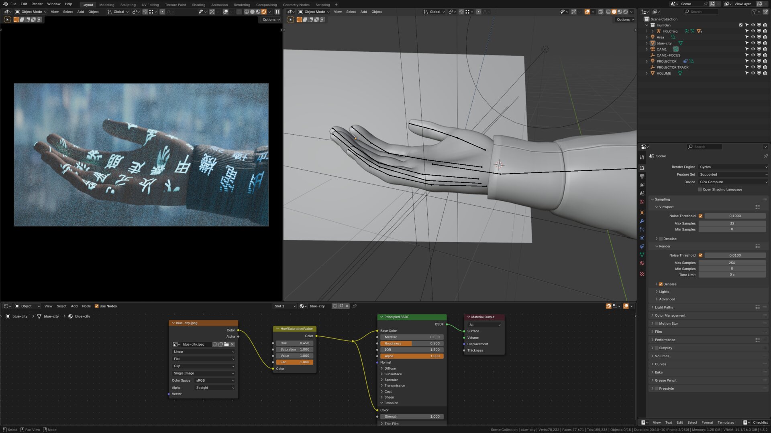Toggle the Use Nodes checkbox
771x433 pixels.
point(96,306)
